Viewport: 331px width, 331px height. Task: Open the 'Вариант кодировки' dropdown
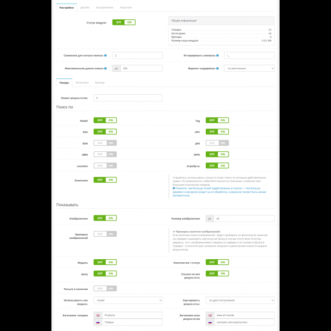pos(249,68)
